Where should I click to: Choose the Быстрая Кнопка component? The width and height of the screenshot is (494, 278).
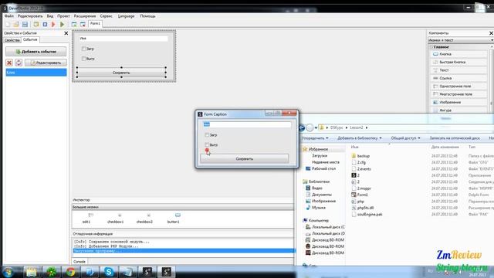458,62
